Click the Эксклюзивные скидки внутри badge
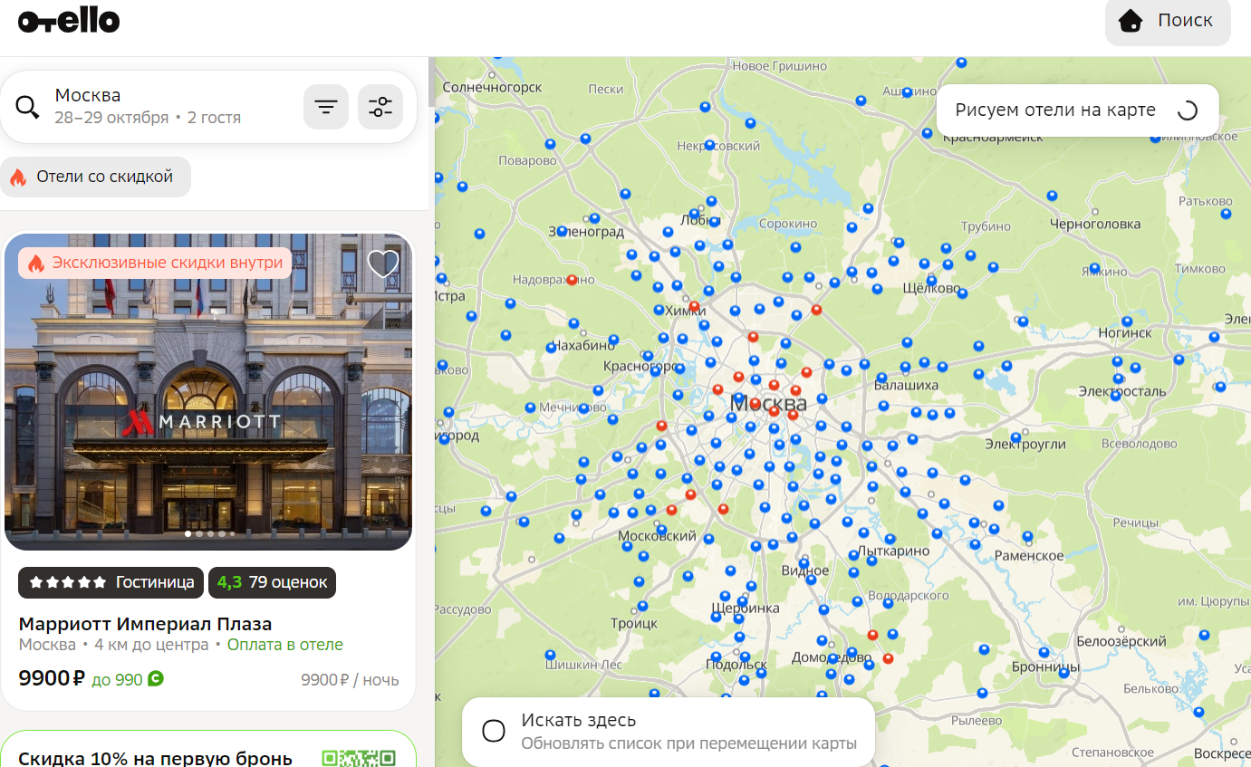The width and height of the screenshot is (1251, 767). click(x=155, y=264)
